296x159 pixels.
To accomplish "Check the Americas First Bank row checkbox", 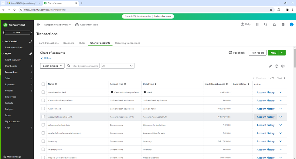I will [43, 92].
